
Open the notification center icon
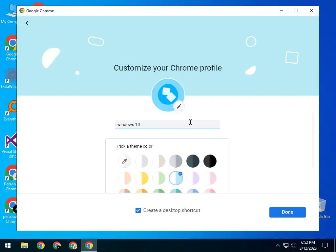coord(325,245)
